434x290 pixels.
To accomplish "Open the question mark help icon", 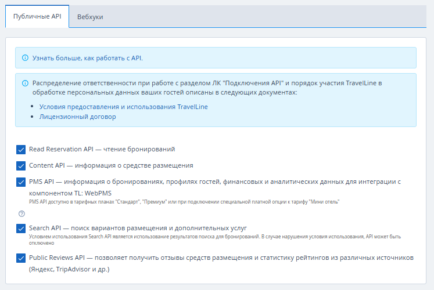I will (21, 213).
